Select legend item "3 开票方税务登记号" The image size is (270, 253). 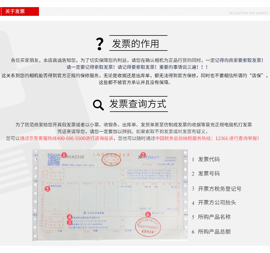point(217,189)
